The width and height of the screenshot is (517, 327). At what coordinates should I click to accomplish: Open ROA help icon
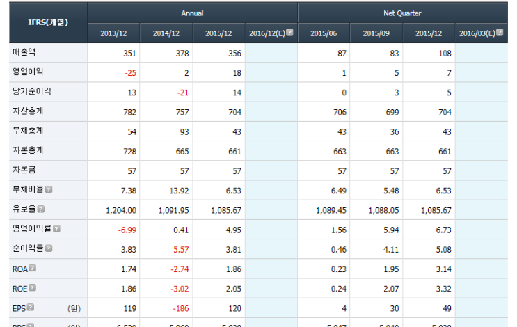(32, 268)
